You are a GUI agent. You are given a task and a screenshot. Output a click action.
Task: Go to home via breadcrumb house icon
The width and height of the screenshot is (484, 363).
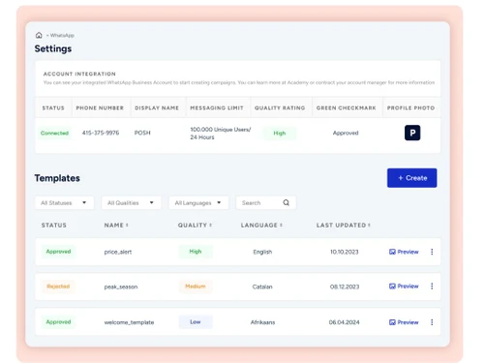point(39,35)
